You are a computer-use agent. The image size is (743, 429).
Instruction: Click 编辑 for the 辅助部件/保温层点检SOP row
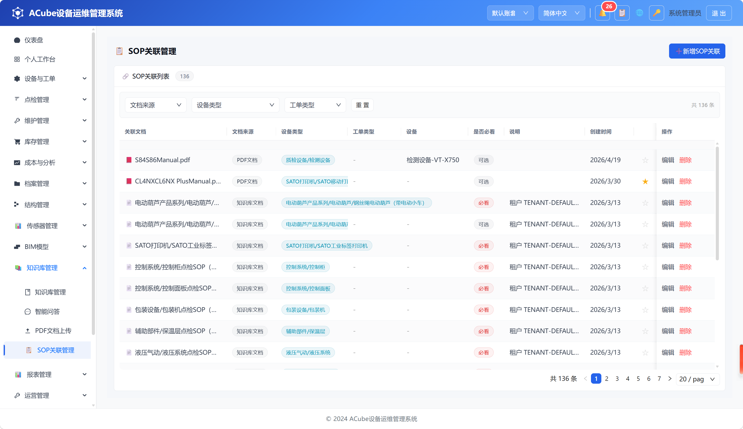coord(668,331)
